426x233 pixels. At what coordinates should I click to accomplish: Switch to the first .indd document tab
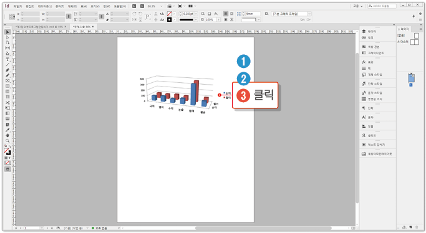(x=41, y=27)
